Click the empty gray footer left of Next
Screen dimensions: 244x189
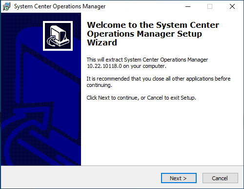(x=81, y=178)
